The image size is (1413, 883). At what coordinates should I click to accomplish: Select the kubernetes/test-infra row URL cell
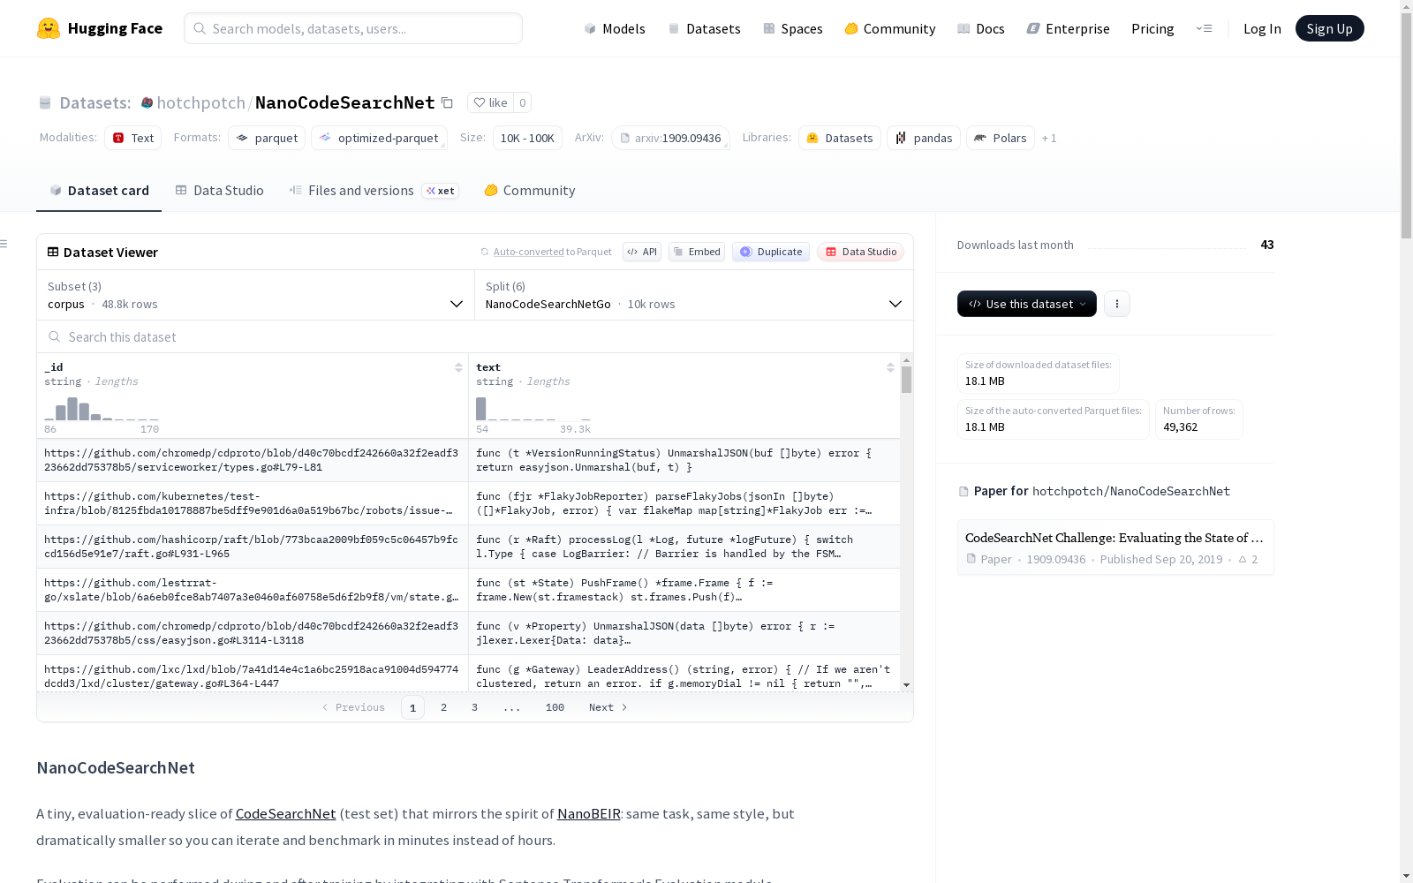[253, 503]
